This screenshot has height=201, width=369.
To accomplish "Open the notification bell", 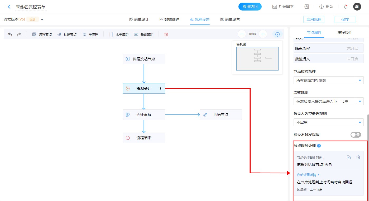I will click(346, 7).
